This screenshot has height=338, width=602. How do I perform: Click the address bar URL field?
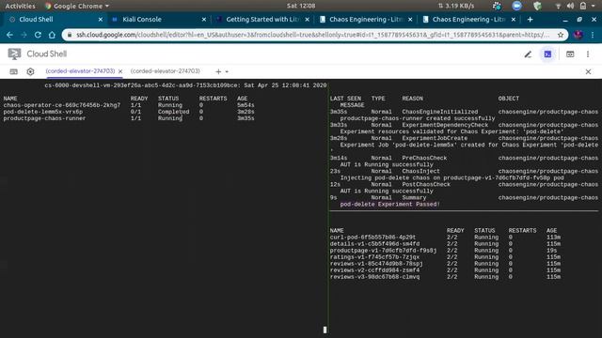pyautogui.click(x=312, y=35)
